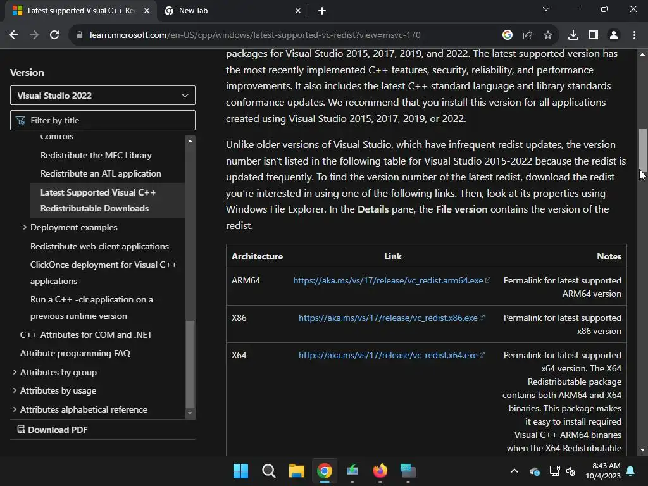This screenshot has height=486, width=648.
Task: Click page scroll up arrow
Action: (x=642, y=54)
